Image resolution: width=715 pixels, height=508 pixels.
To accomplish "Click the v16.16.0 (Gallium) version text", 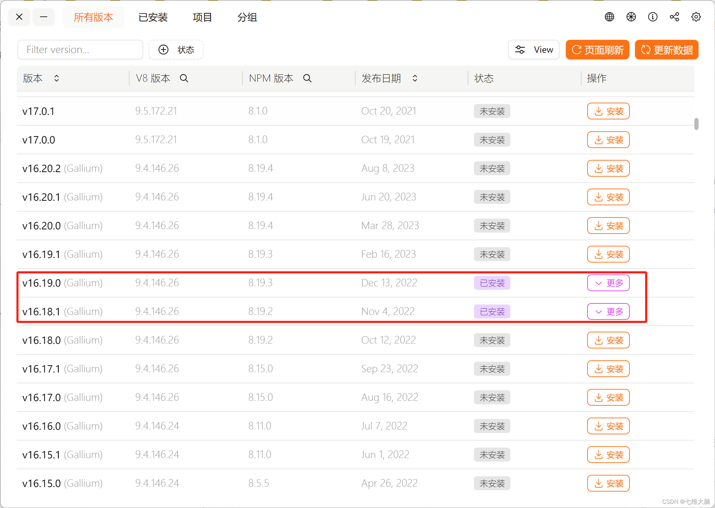I will pos(63,426).
